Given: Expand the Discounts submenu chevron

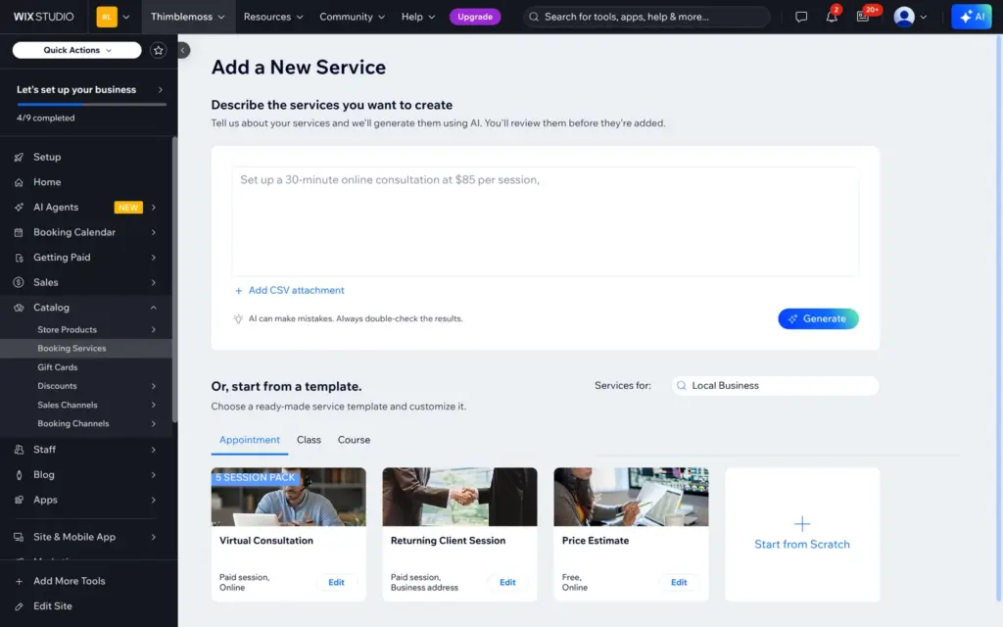Looking at the screenshot, I should [x=154, y=386].
